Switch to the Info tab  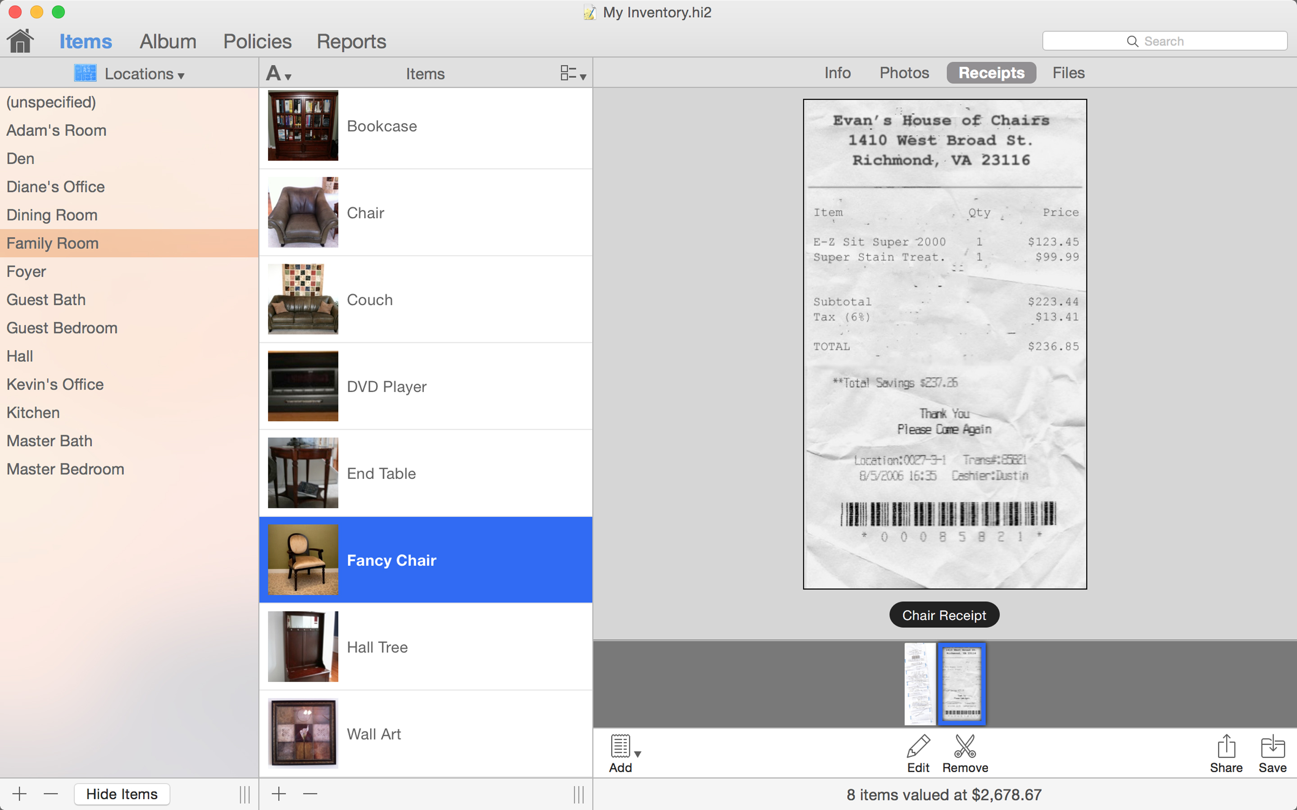pyautogui.click(x=837, y=73)
